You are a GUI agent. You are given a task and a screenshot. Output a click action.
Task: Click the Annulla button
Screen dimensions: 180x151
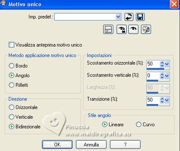(x=91, y=144)
